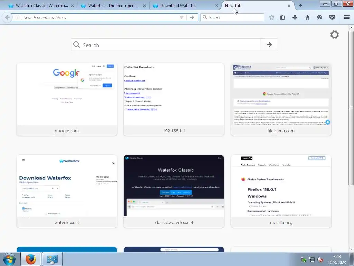Open the taskbar clock showing 8:58
354x266 pixels.
(337, 259)
